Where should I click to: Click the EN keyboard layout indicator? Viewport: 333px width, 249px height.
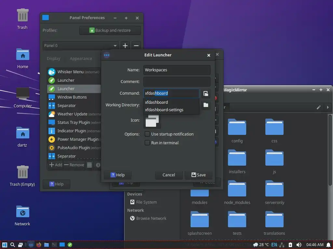(274, 245)
